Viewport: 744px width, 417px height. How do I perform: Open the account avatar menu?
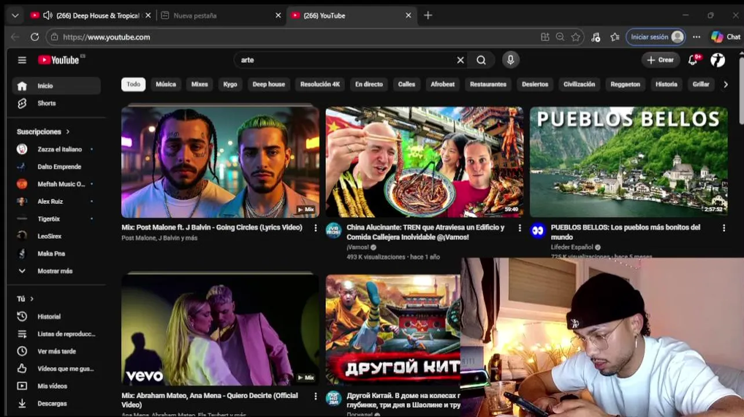click(x=718, y=60)
